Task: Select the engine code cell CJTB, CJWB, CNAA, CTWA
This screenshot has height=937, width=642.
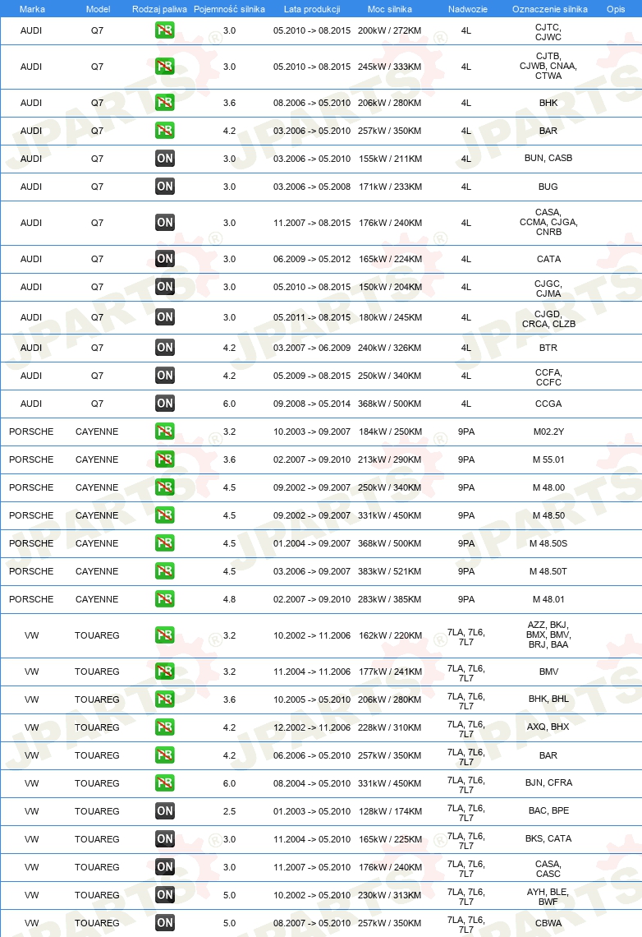Action: point(548,66)
